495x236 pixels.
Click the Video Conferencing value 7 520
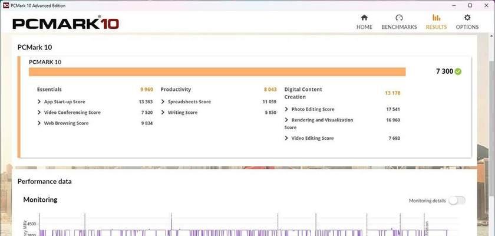pos(147,113)
